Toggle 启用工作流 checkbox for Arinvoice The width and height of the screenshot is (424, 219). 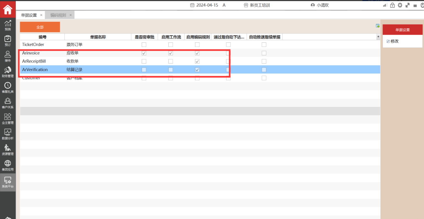click(x=170, y=53)
